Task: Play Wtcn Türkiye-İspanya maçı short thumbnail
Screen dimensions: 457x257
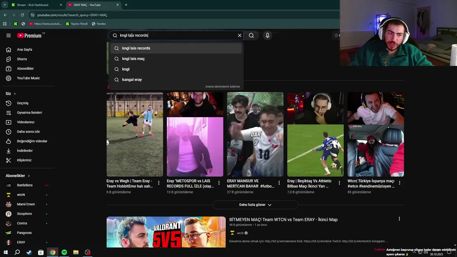Action: tap(376, 134)
